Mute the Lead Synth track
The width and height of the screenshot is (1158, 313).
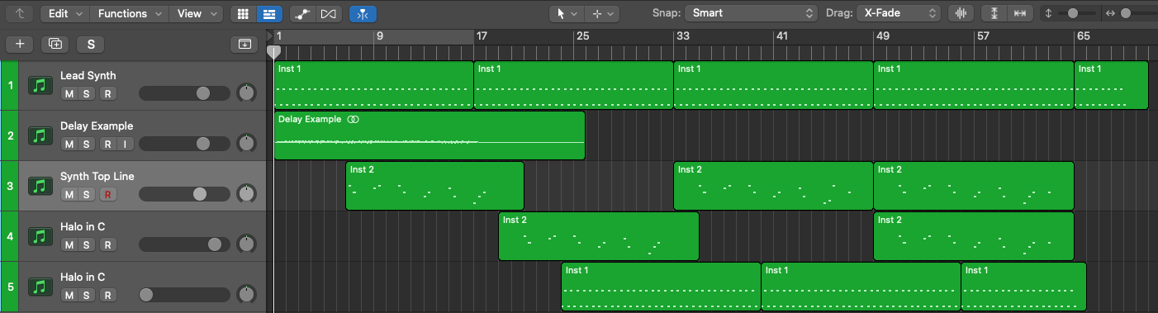[x=69, y=94]
